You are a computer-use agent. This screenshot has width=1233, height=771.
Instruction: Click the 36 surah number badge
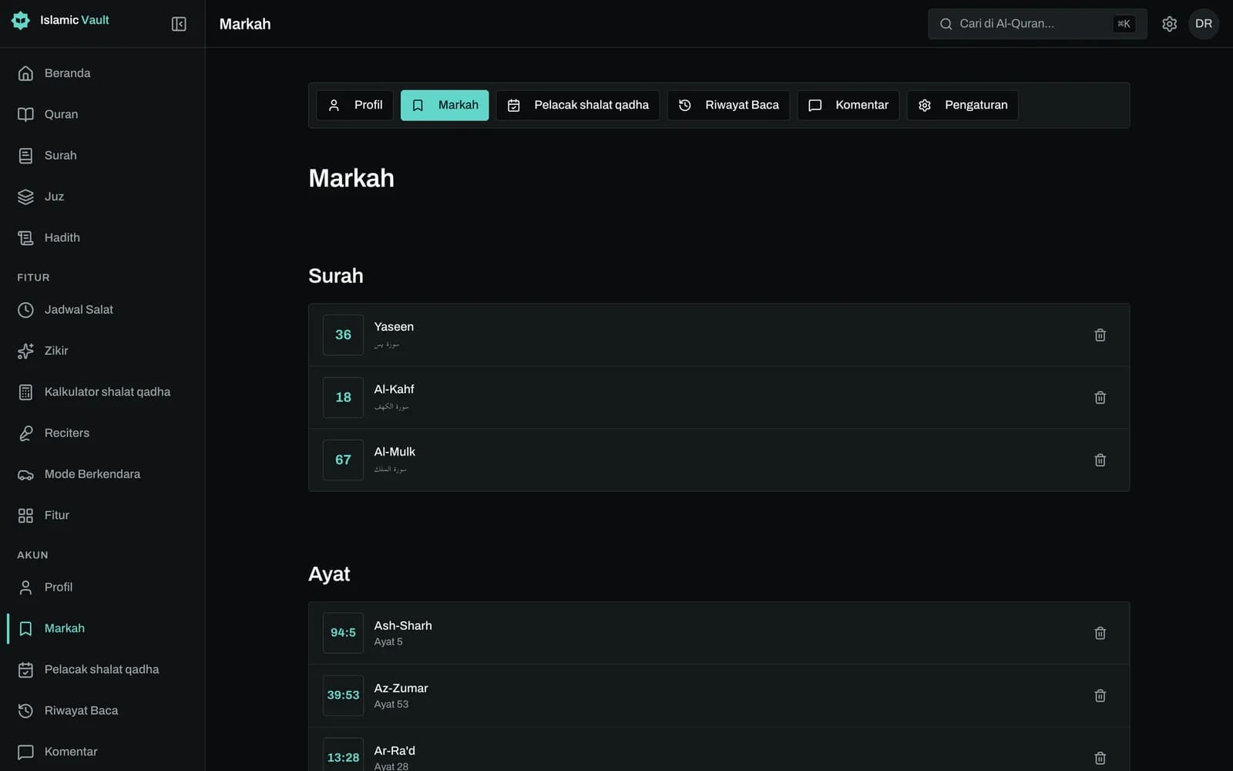pyautogui.click(x=343, y=335)
